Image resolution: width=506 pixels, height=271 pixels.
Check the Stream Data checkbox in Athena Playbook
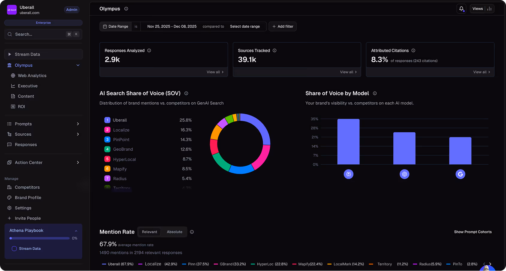14,248
